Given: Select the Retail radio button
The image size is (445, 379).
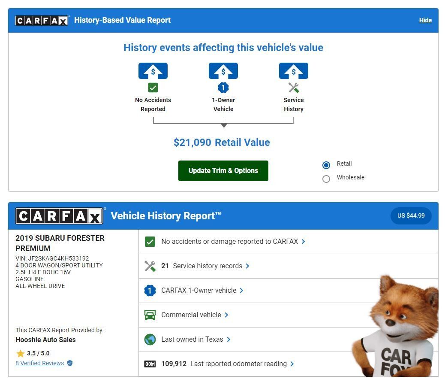Looking at the screenshot, I should tap(326, 165).
